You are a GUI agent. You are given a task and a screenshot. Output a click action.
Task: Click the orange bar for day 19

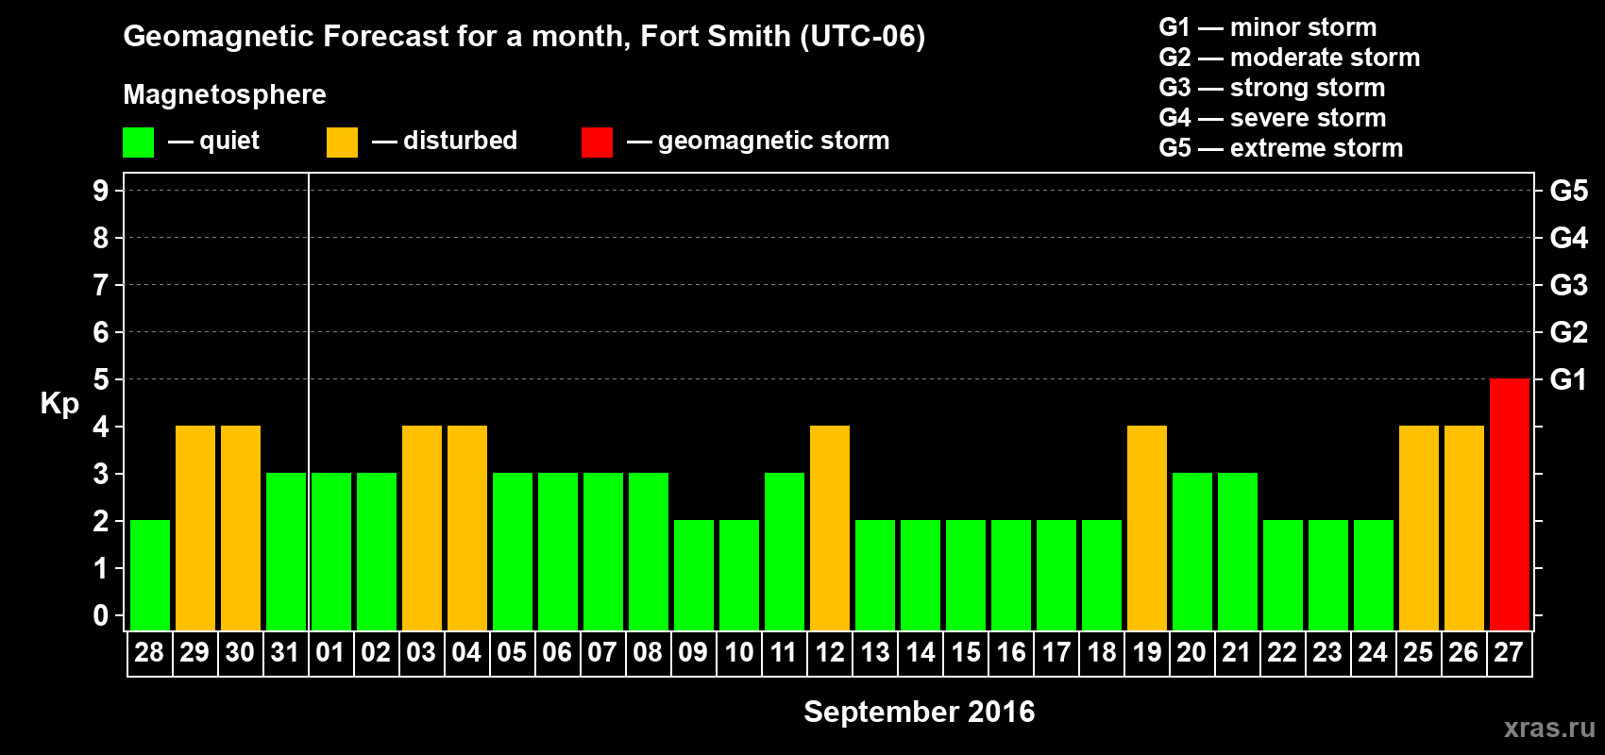point(1147,528)
